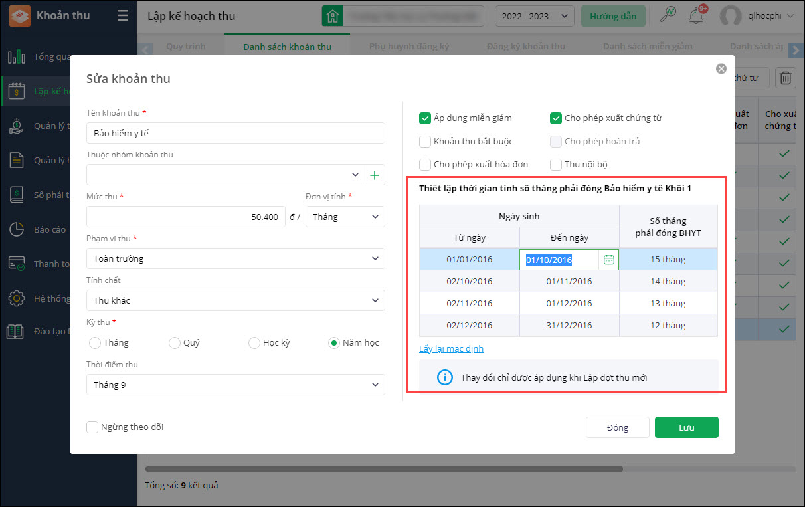Viewport: 805px width, 507px height.
Task: Toggle the hamburger sidebar menu
Action: [123, 16]
